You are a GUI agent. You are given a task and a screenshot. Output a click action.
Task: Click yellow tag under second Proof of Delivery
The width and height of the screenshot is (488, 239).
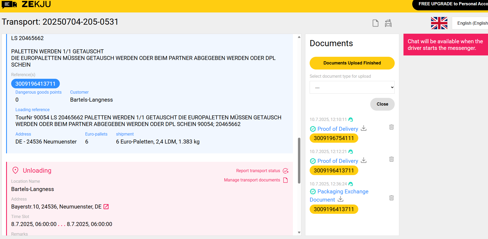[x=334, y=171]
